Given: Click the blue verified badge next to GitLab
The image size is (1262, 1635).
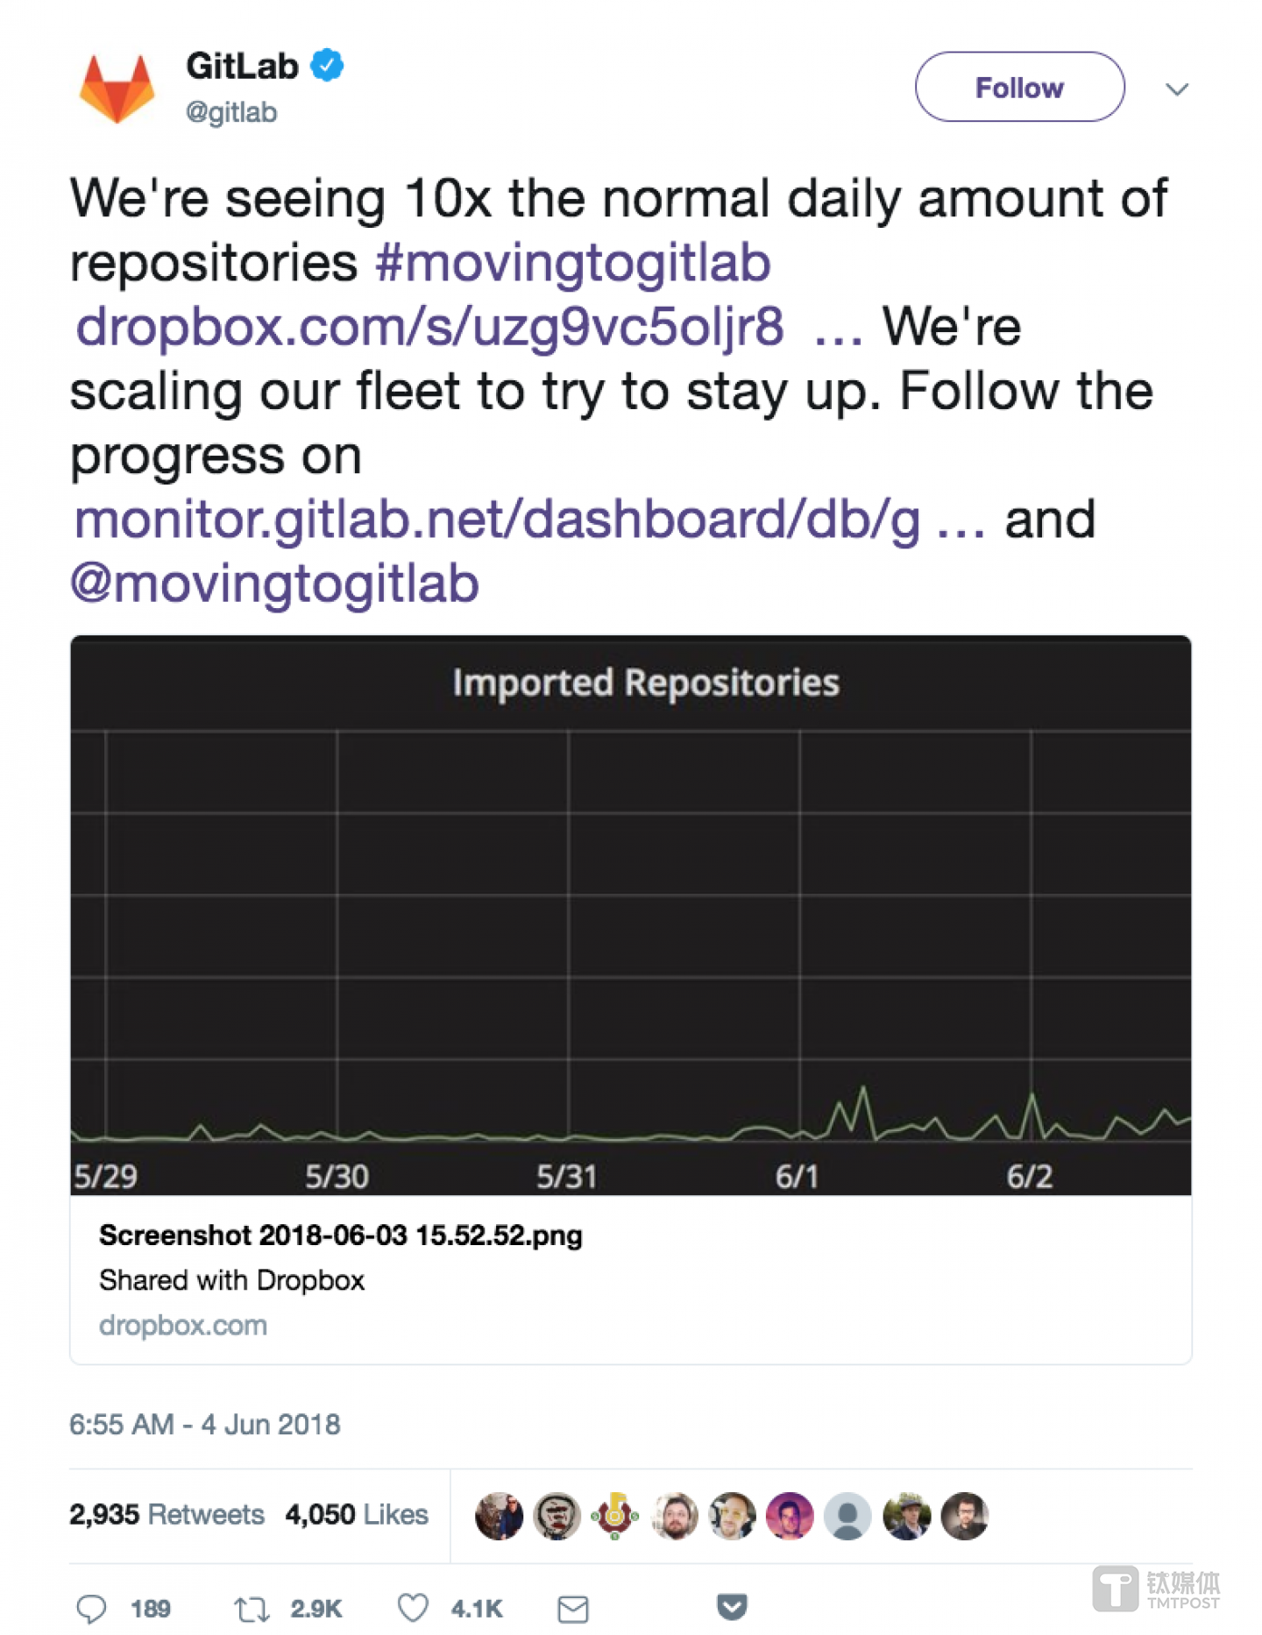Looking at the screenshot, I should click(326, 66).
